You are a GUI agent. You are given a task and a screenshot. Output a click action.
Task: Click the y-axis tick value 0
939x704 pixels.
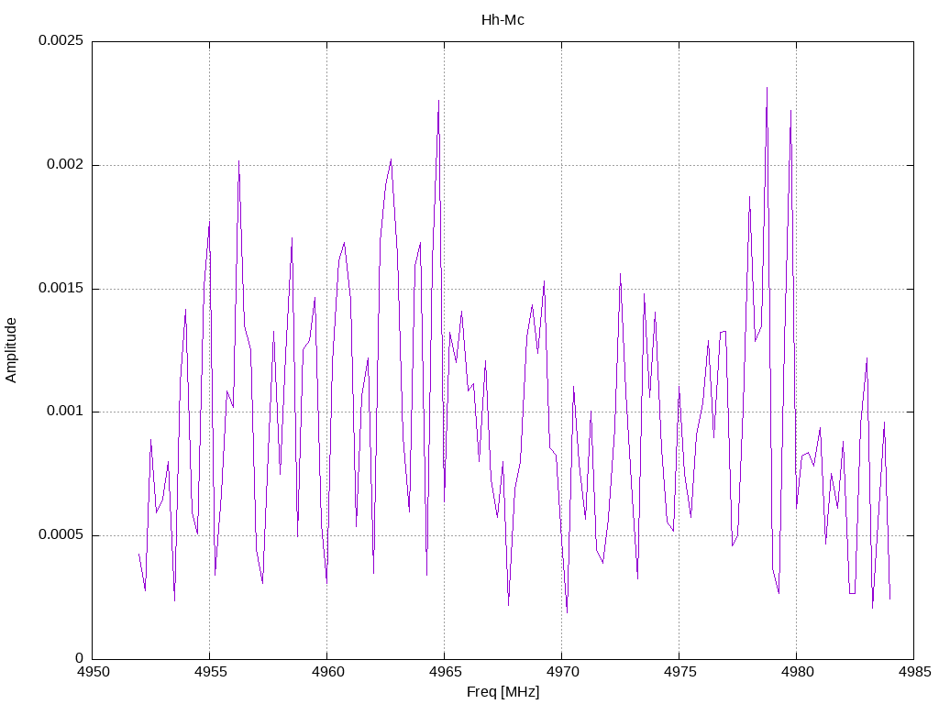click(x=79, y=658)
